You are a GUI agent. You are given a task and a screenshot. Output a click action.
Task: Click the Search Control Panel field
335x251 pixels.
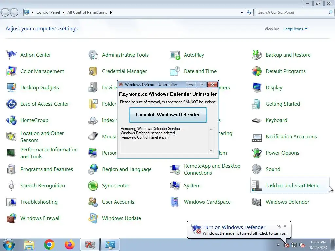pyautogui.click(x=293, y=12)
